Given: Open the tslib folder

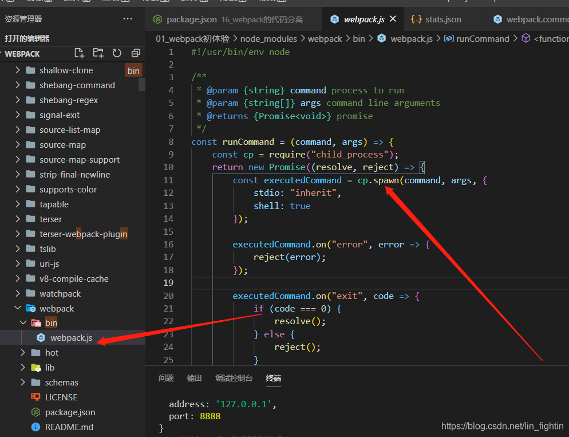Looking at the screenshot, I should tap(48, 249).
